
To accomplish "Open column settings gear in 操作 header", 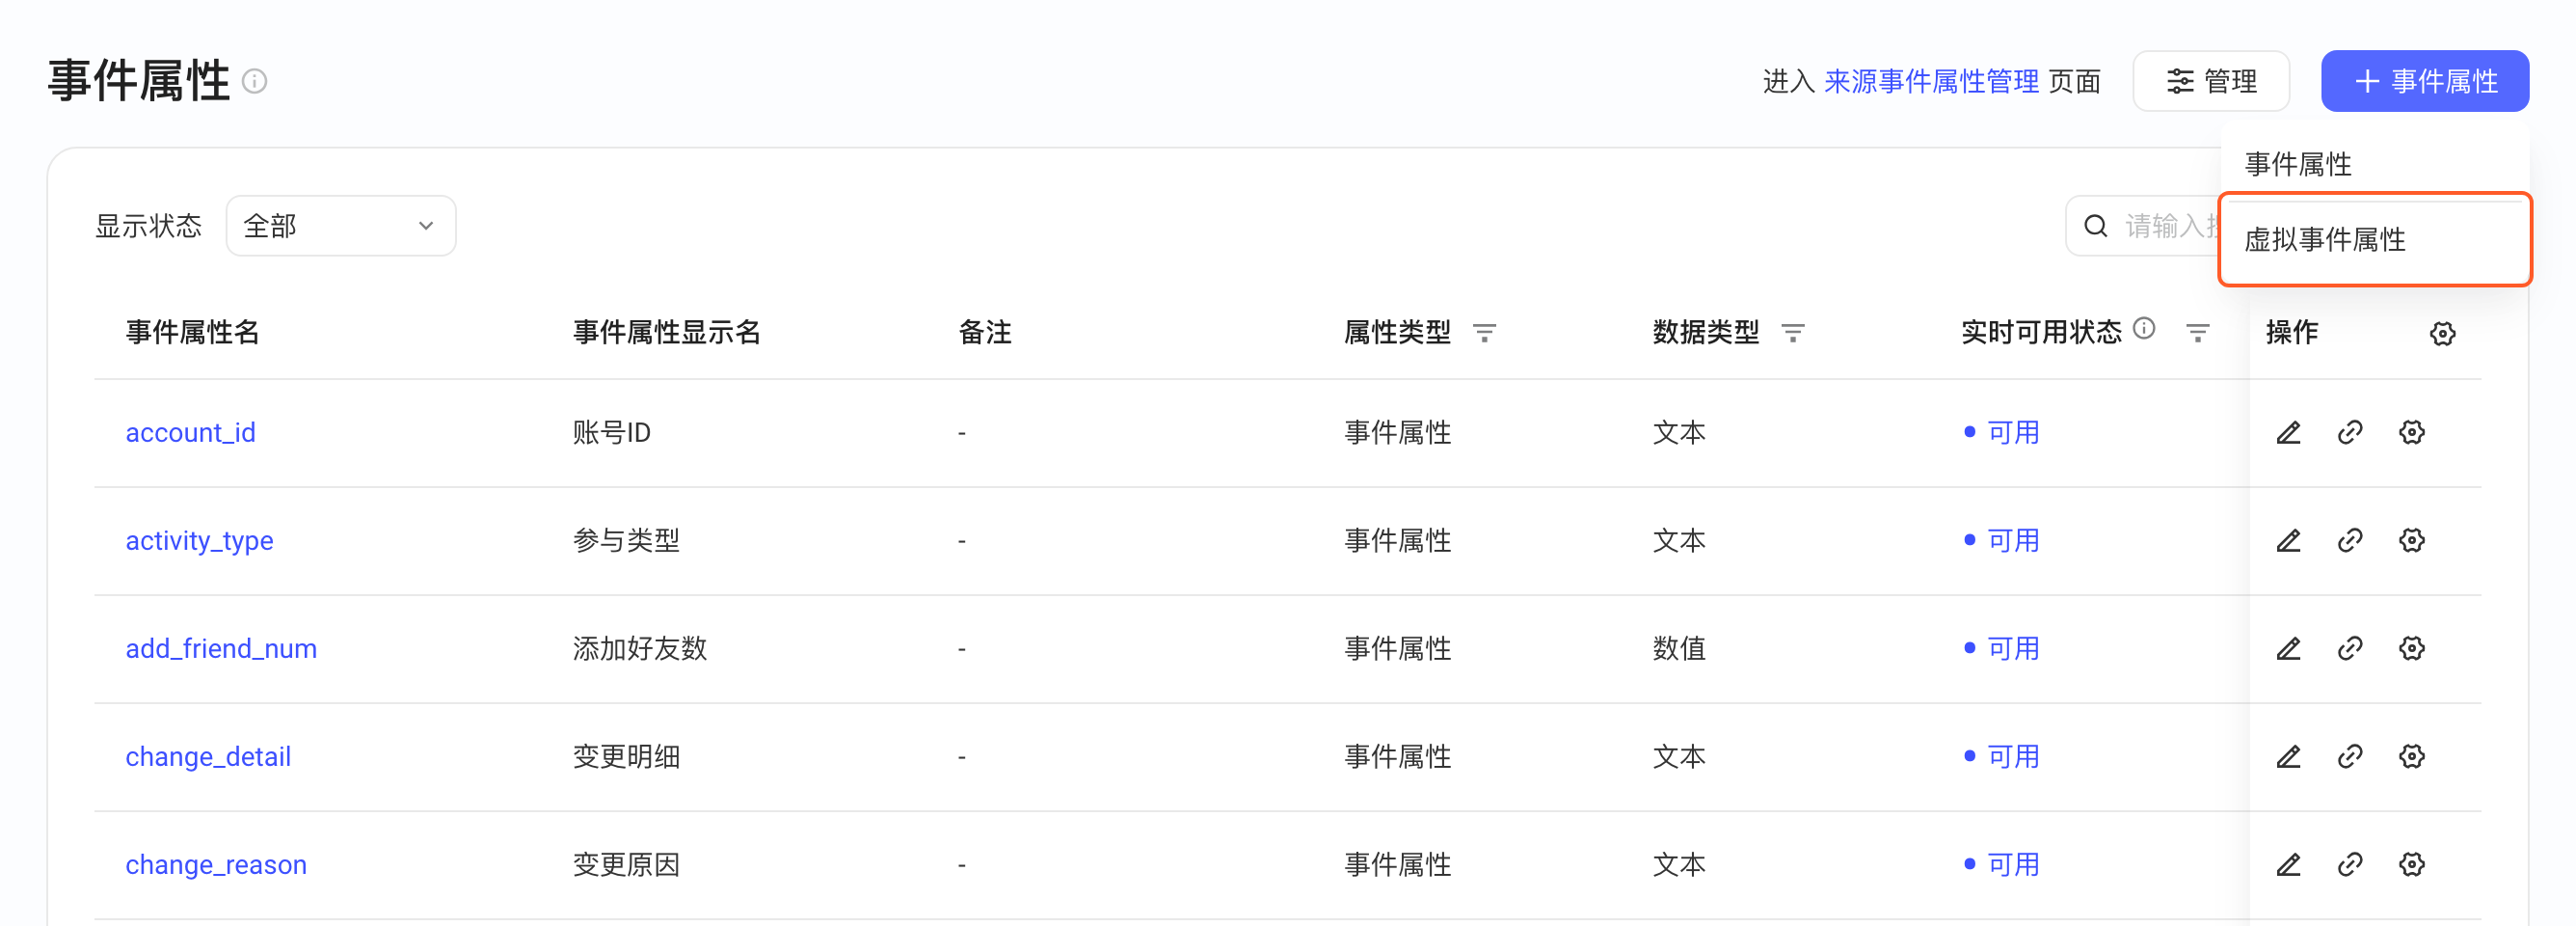I will point(2442,334).
